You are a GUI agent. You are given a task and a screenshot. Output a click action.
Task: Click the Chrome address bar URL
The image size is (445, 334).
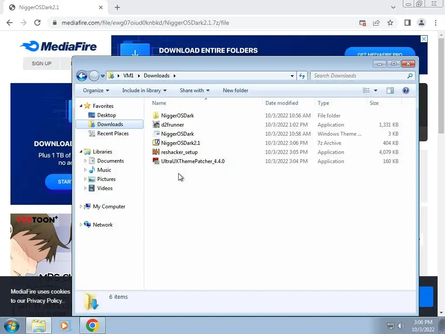[145, 23]
